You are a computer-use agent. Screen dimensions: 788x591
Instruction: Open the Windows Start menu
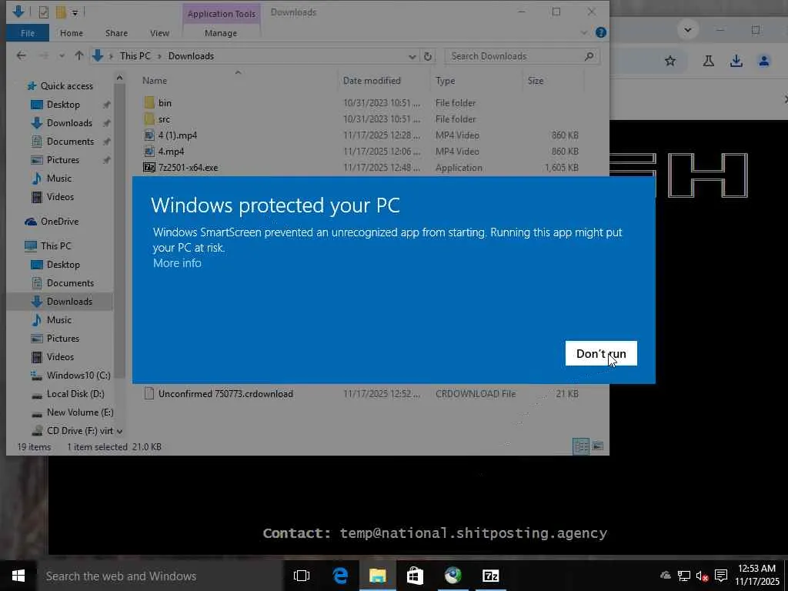coord(18,576)
